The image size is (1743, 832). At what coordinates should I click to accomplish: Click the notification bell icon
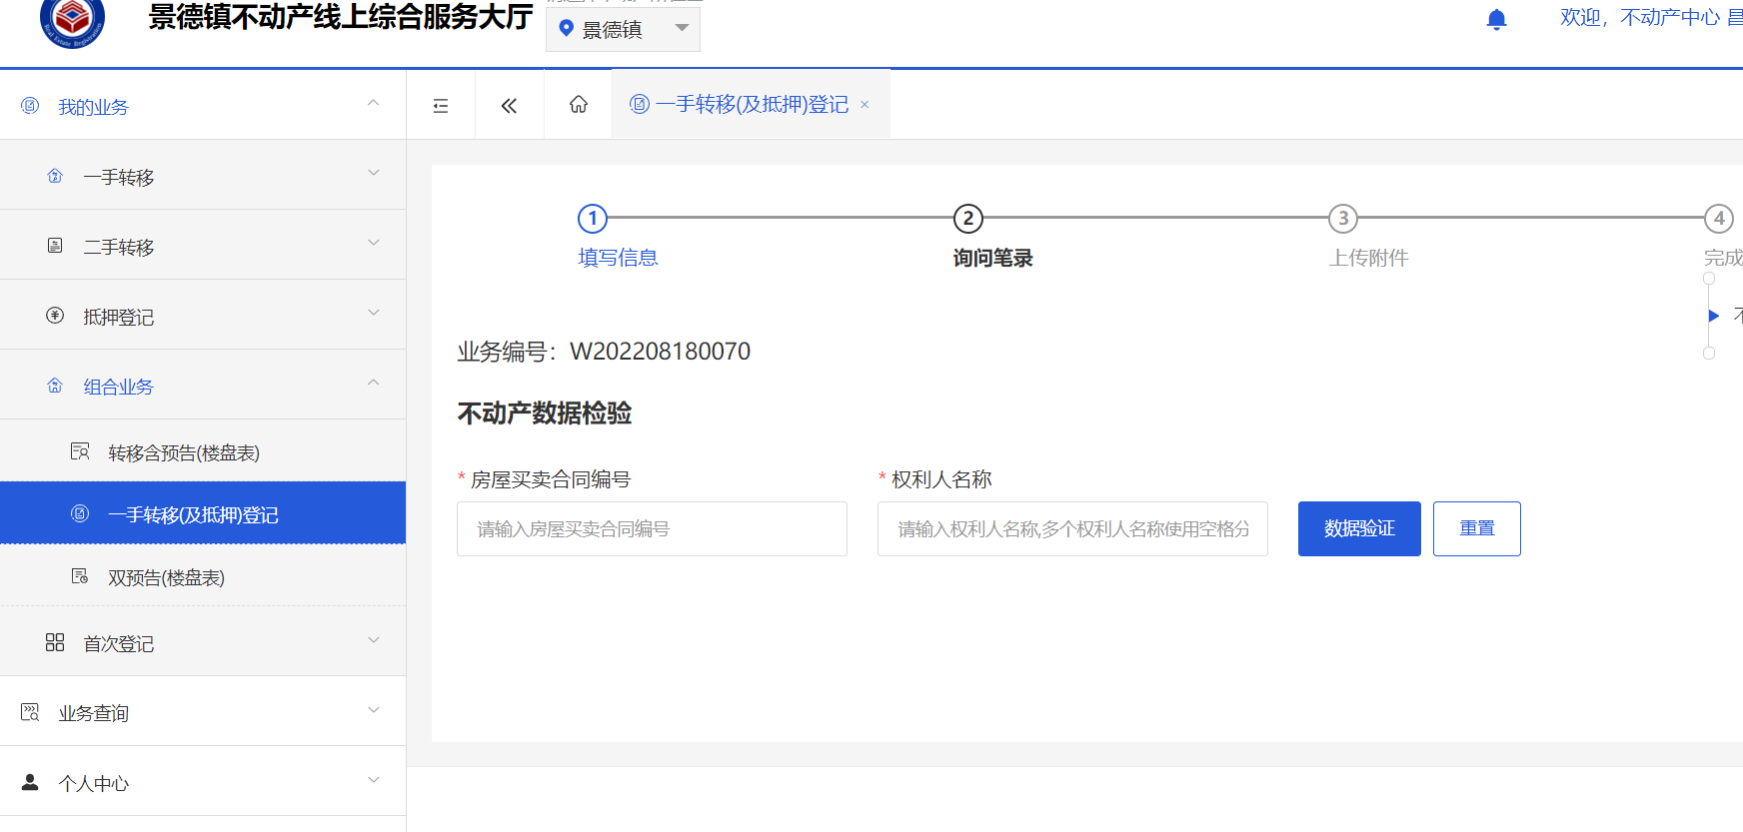1496,20
